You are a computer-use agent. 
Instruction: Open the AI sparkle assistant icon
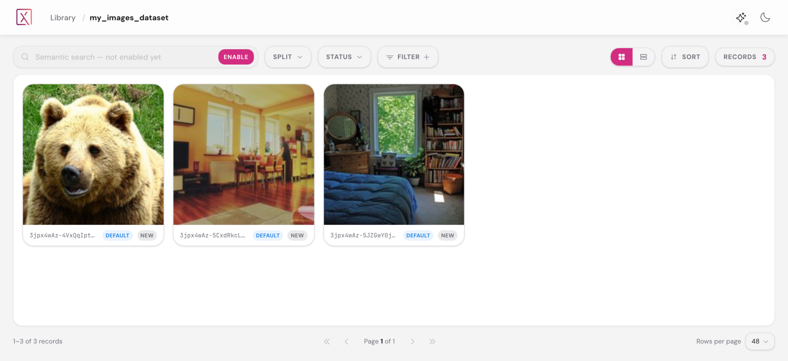(x=741, y=18)
